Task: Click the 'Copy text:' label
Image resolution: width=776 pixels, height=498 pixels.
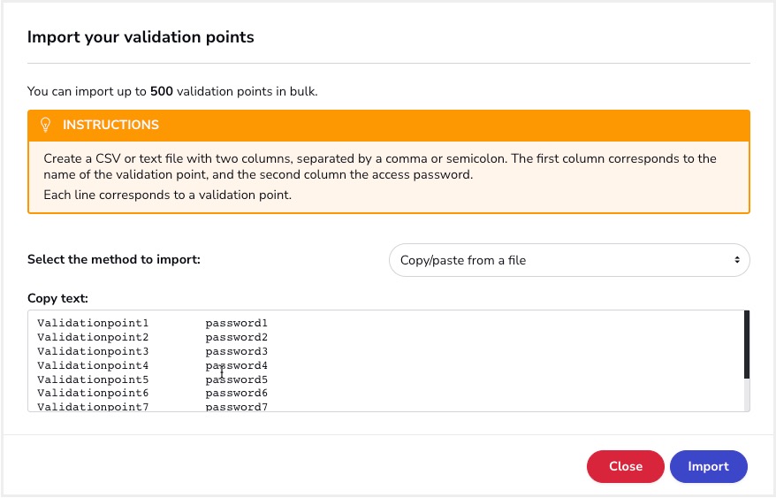Action: (57, 298)
